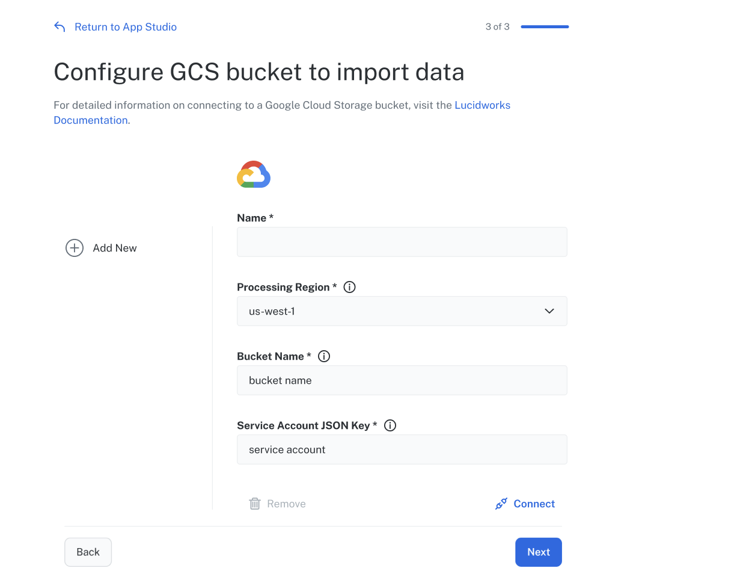Screen dimensions: 746x571
Task: Click the Return to App Studio link
Action: click(x=126, y=26)
